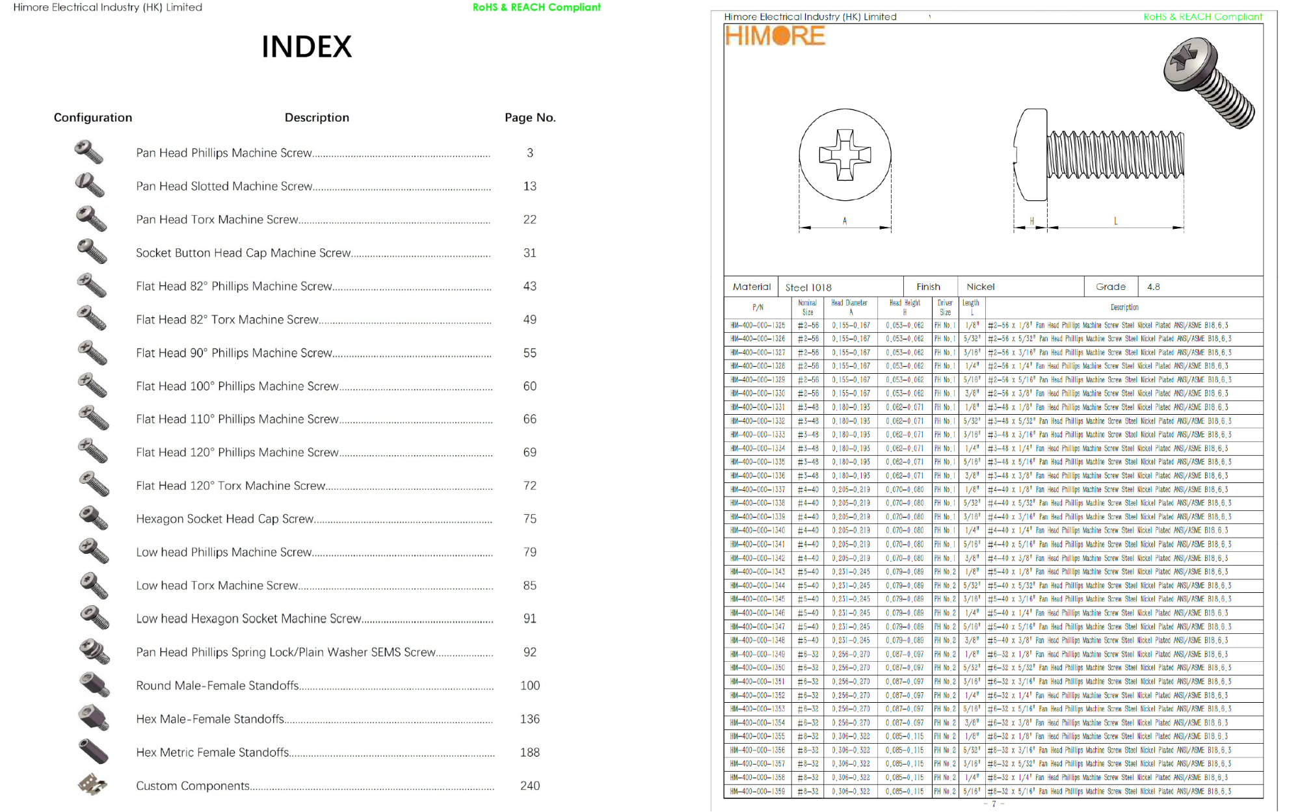Image resolution: width=1300 pixels, height=812 pixels.
Task: Click page number 60 in index
Action: coord(529,386)
